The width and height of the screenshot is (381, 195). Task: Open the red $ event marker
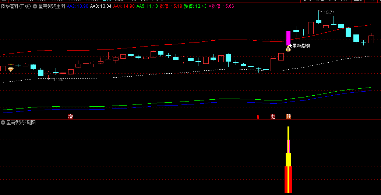258,117
